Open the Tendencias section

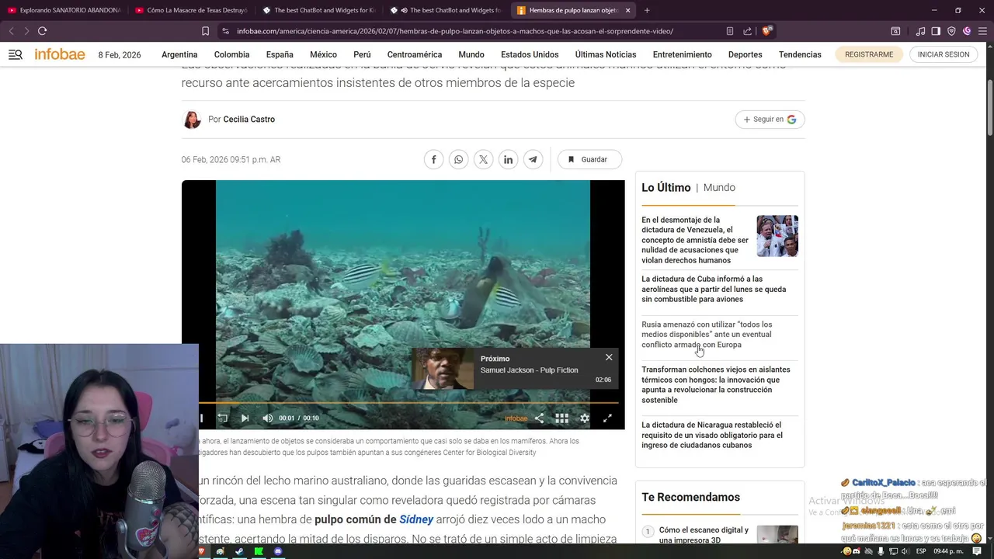point(800,54)
